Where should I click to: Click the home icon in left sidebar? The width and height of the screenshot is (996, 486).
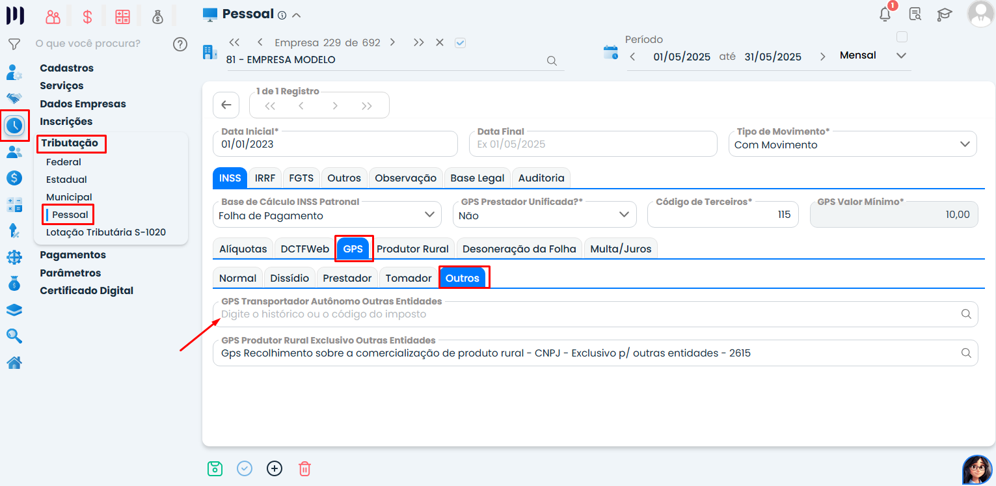point(14,362)
